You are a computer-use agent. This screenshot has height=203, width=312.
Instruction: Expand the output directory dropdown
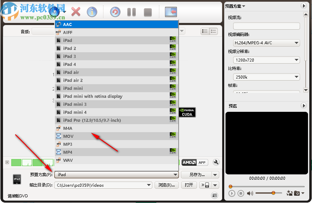pyautogui.click(x=149, y=185)
